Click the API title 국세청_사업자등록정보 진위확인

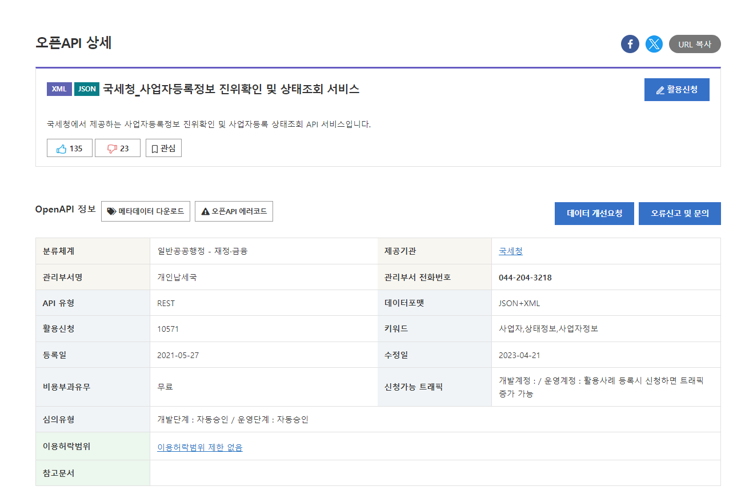point(231,89)
